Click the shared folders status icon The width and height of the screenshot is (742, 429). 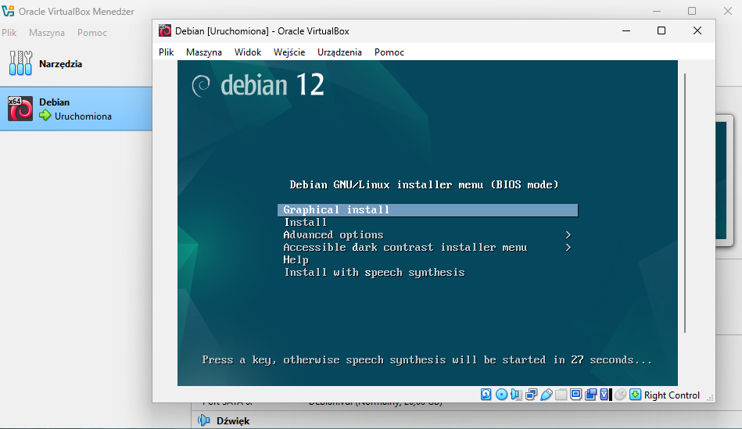(x=561, y=395)
